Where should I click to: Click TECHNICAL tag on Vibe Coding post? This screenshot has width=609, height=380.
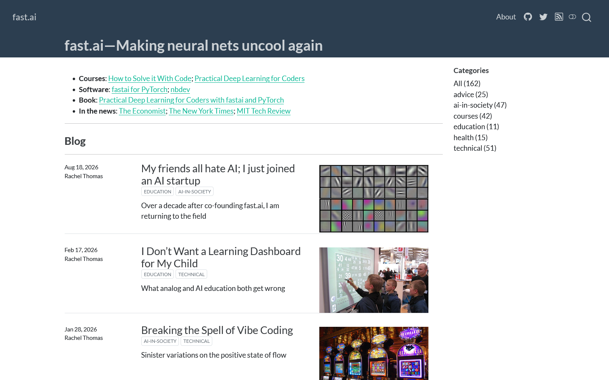[196, 341]
